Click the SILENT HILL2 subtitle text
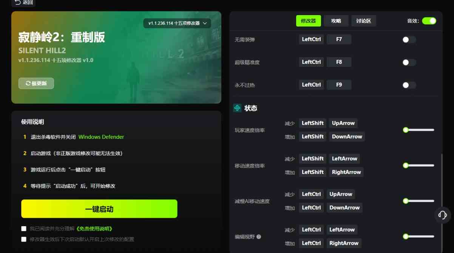This screenshot has height=253, width=454. point(42,51)
